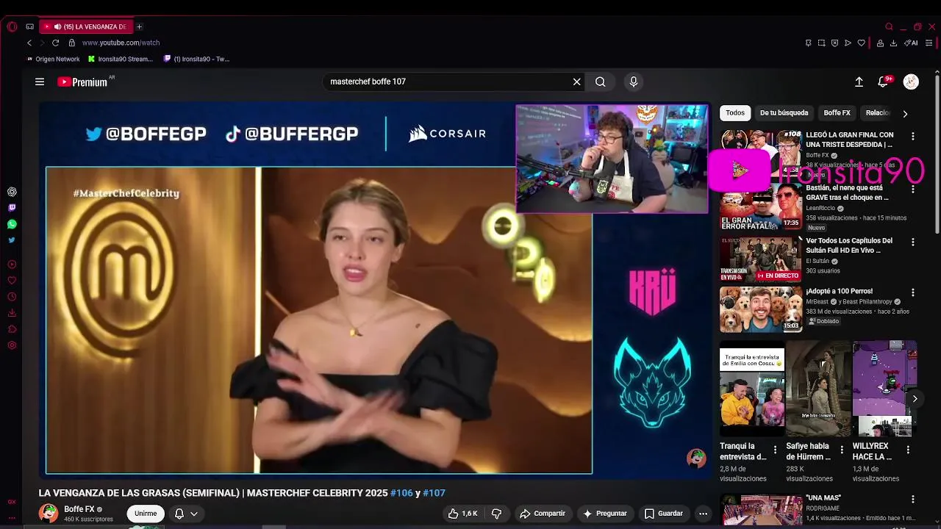This screenshot has width=941, height=529.
Task: Open sidebar settings gear icon
Action: (12, 345)
